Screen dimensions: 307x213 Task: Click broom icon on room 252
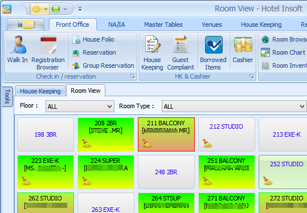pyautogui.click(x=268, y=181)
